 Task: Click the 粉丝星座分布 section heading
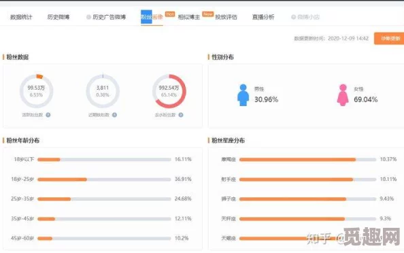[x=228, y=140]
